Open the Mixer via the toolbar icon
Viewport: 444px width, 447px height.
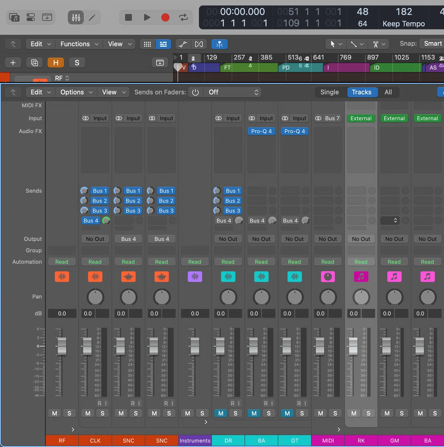tap(76, 17)
